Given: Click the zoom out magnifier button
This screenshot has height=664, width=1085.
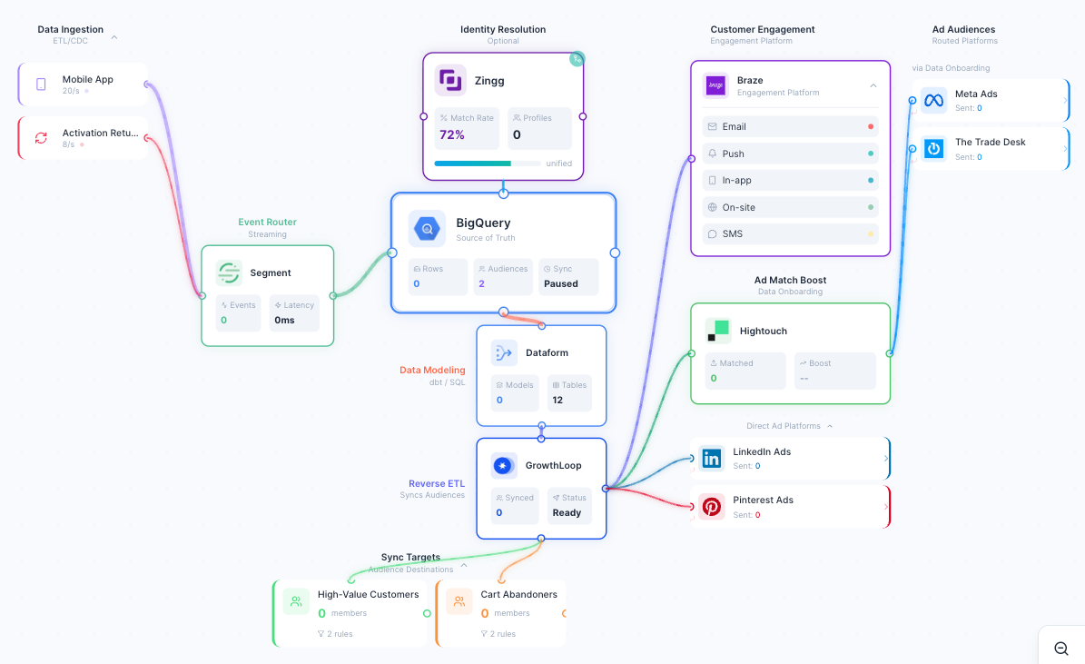Looking at the screenshot, I should [1060, 648].
